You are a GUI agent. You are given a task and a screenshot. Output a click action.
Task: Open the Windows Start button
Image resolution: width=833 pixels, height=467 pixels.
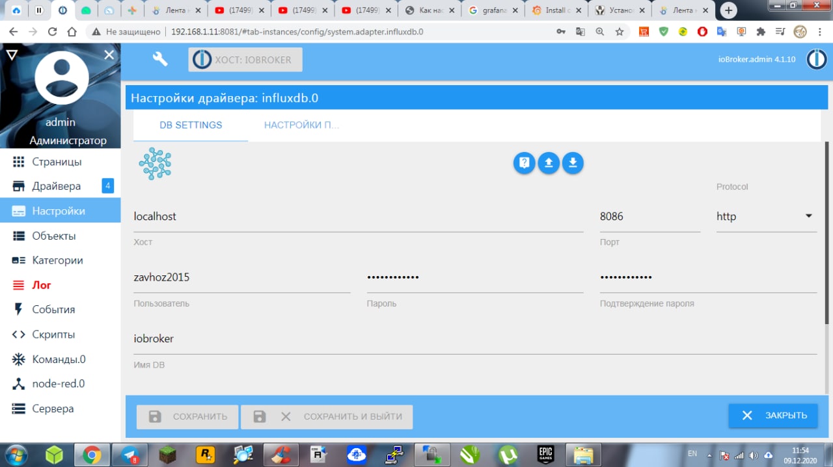pos(17,455)
